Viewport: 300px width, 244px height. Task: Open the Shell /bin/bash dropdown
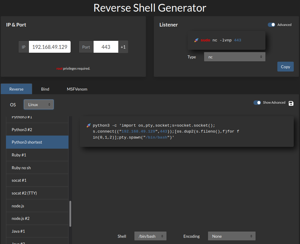[150, 236]
